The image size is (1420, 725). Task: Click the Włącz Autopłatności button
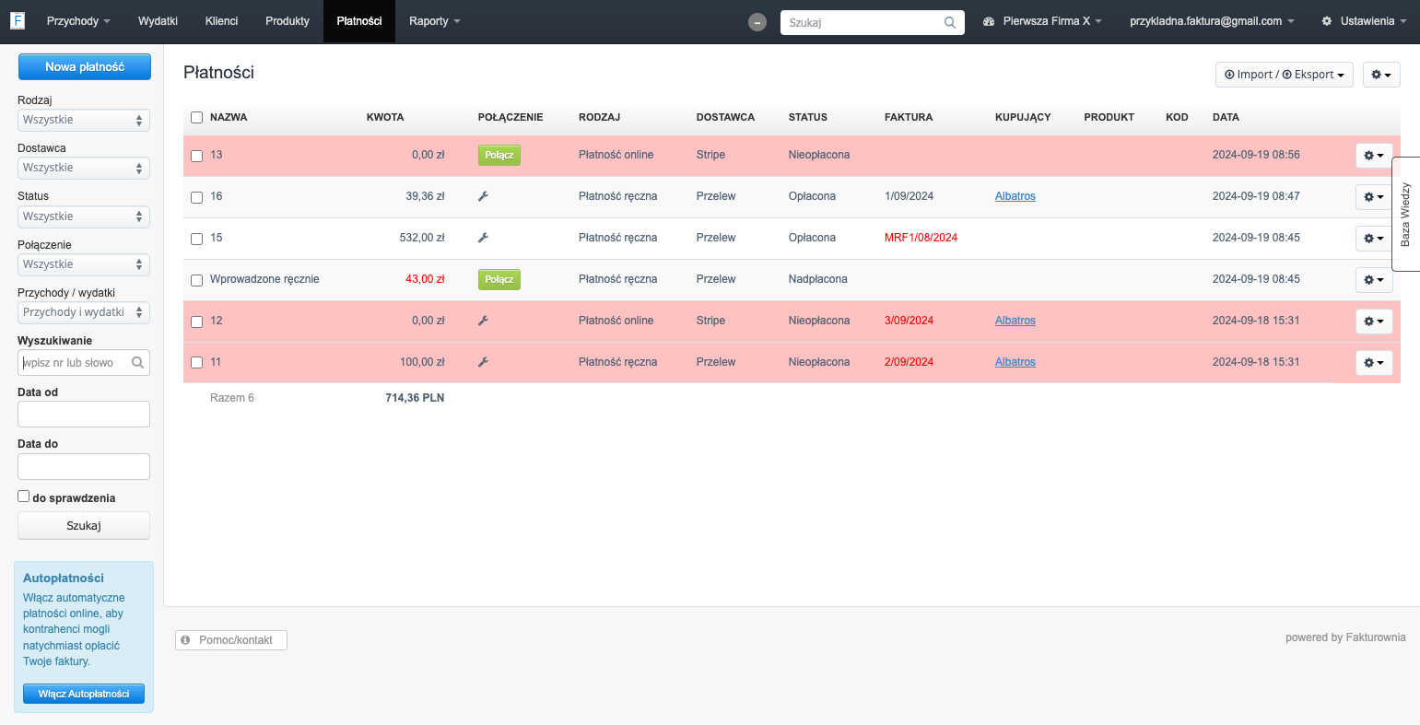pyautogui.click(x=84, y=694)
